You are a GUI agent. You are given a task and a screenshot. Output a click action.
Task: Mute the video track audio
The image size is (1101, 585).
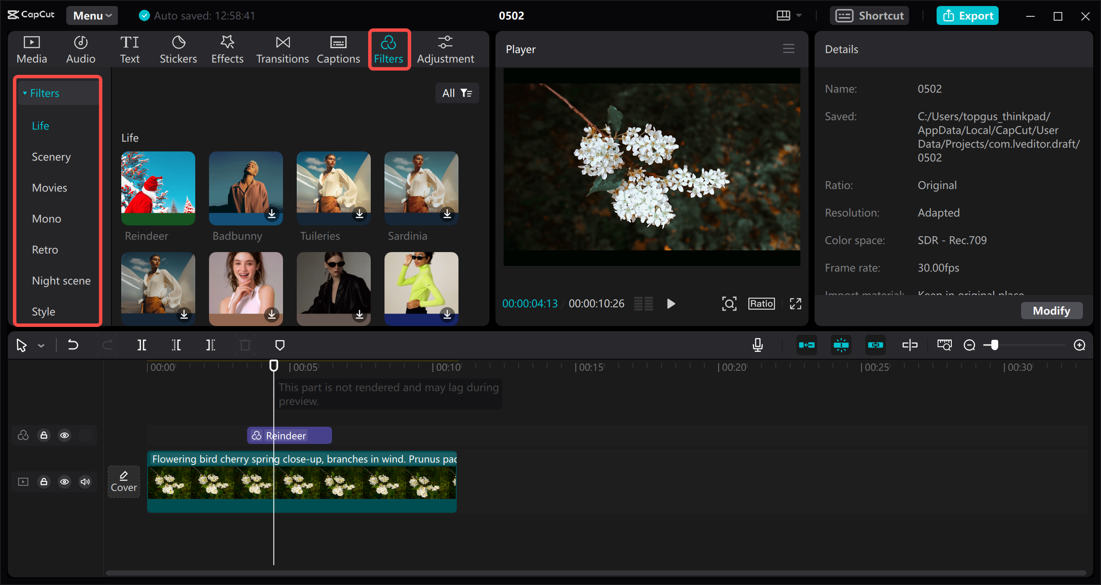pos(85,482)
